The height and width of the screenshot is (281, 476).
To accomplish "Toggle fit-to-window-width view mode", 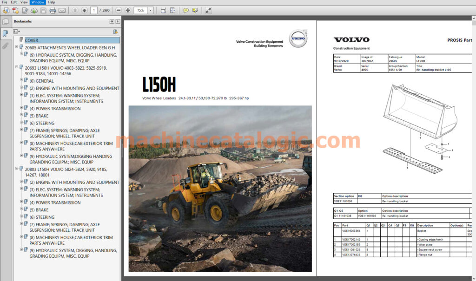I will point(162,10).
